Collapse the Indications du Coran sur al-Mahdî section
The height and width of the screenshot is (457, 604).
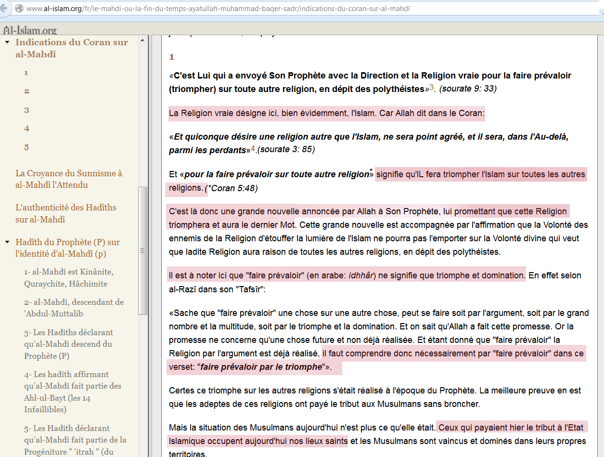[7, 42]
